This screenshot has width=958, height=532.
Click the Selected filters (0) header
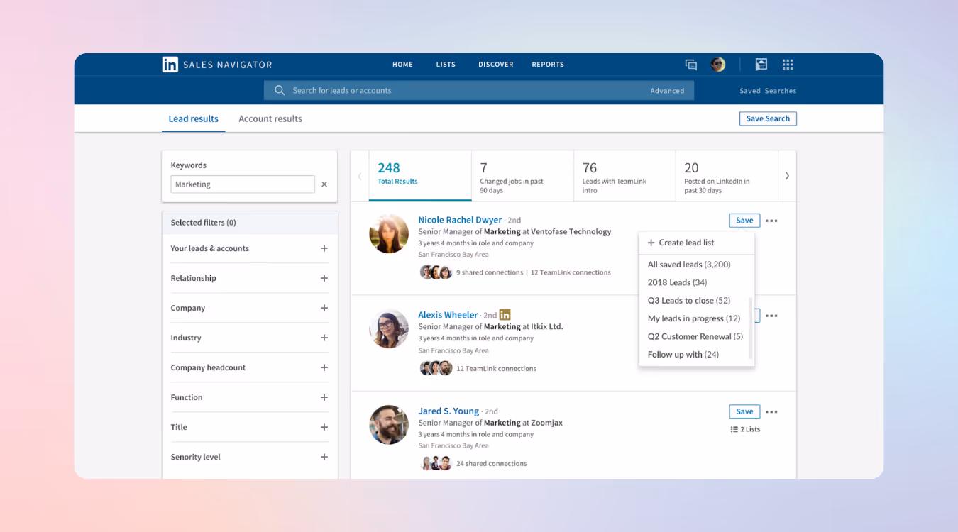coord(250,223)
